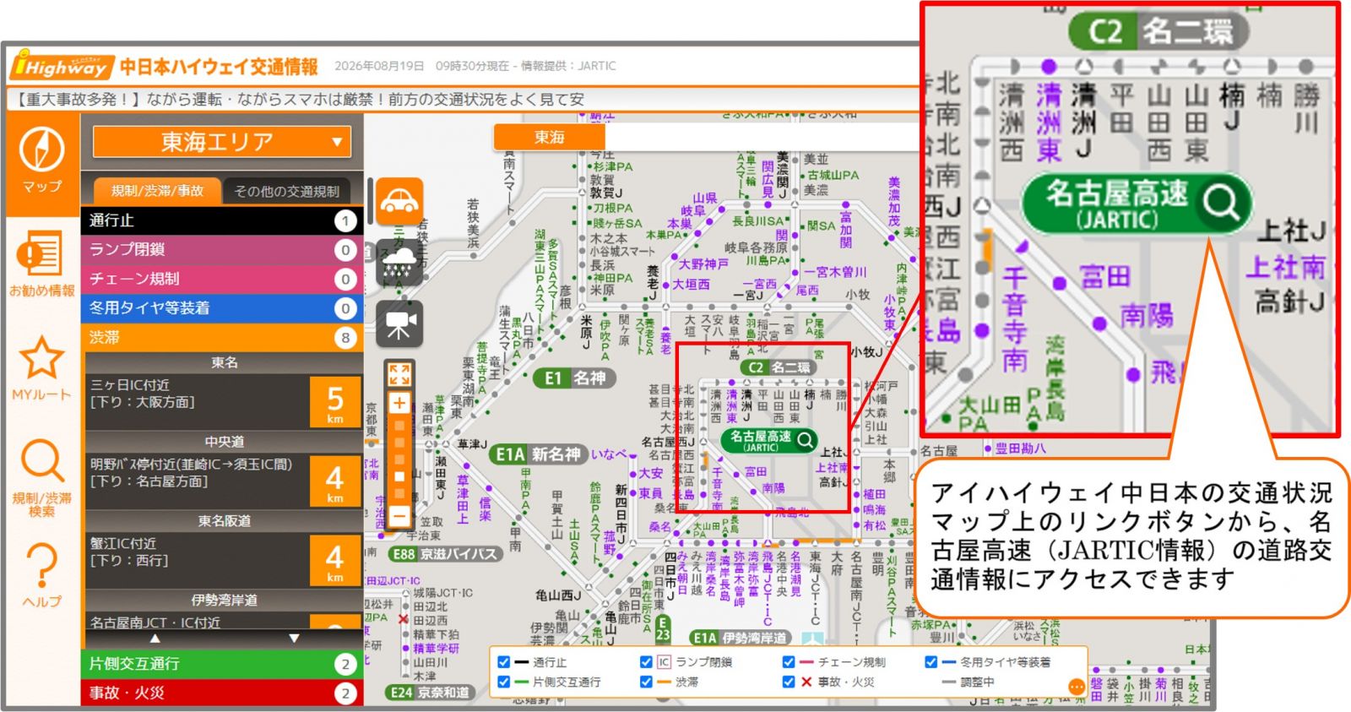The height and width of the screenshot is (712, 1351).
Task: Expand the チェーン規制 category row
Action: point(222,279)
